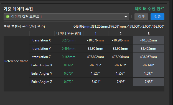Click the Euler Angles X row label
The image size is (173, 105).
tap(42, 65)
